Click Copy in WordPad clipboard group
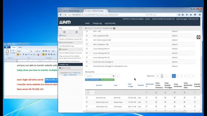The image size is (207, 116). pyautogui.click(x=13, y=53)
